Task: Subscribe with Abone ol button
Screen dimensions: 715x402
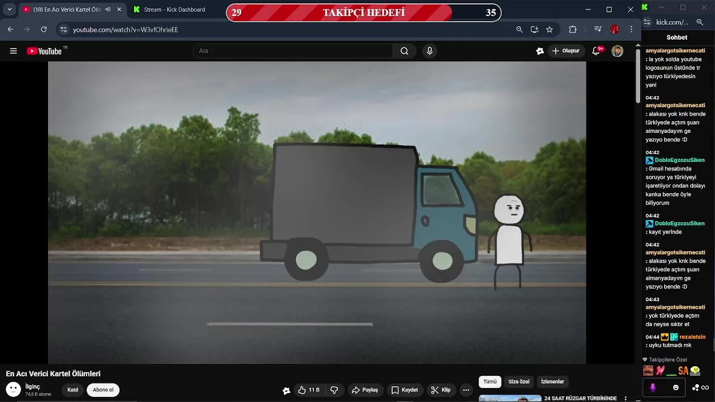Action: point(103,390)
